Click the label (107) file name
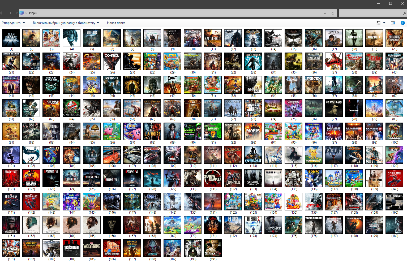The image size is (407, 268). click(x=132, y=166)
